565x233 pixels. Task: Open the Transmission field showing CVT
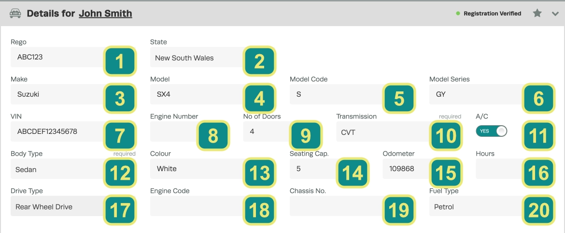tap(398, 131)
